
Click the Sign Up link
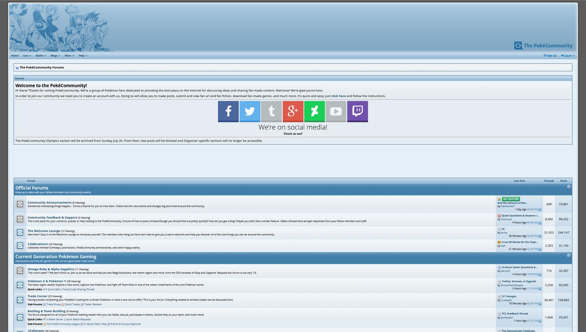point(550,56)
